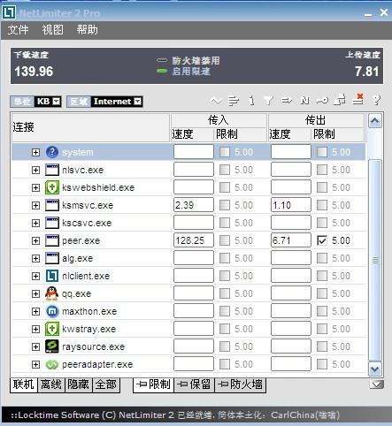Enable nlsvc.exe outgoing limit checkbox
This screenshot has width=392, height=426.
point(322,170)
